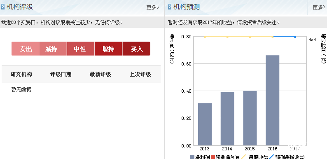The width and height of the screenshot is (327, 159).
Task: Click the 暂时还没有该股2017年的收益 notice text
Action: pyautogui.click(x=224, y=22)
